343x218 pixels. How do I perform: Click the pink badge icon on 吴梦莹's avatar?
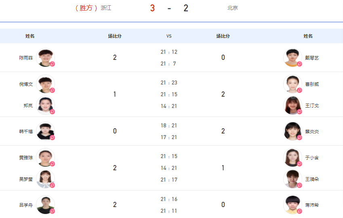52,185
